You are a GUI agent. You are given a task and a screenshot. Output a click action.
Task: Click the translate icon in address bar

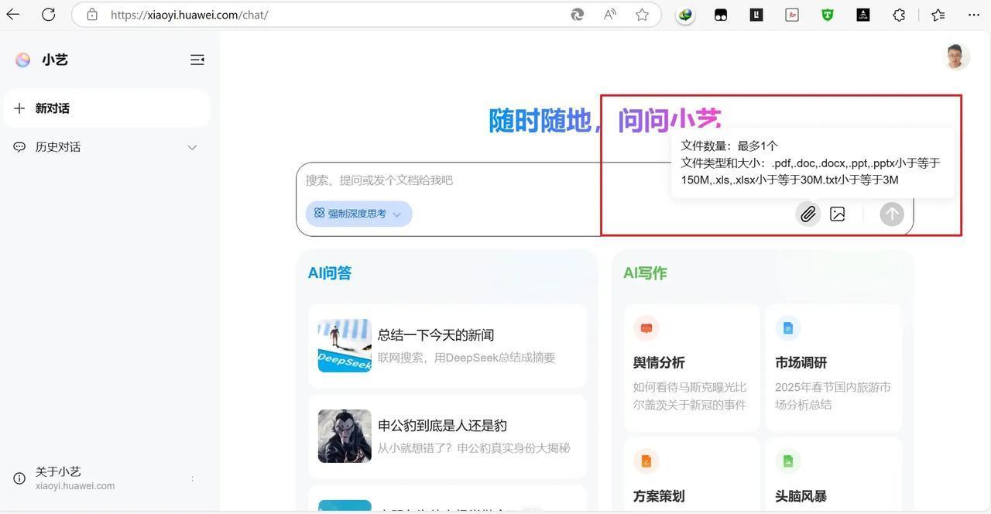(x=578, y=15)
